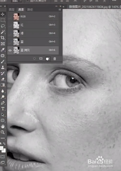
Task: Click the 绿 channel thumbnail
Action: coord(16,33)
